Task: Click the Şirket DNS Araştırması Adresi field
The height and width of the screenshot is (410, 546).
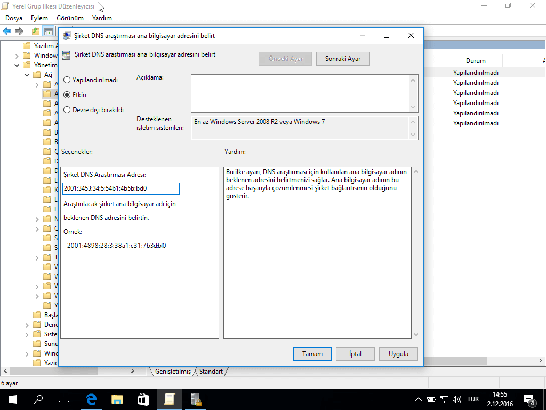Action: point(121,188)
